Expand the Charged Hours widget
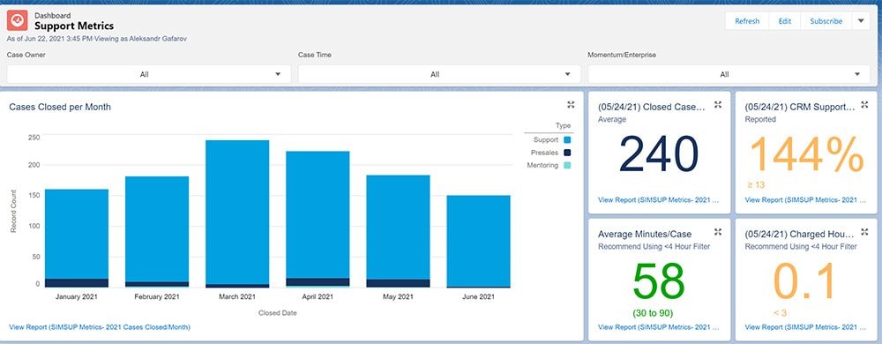Viewport: 882px width, 344px height. (x=864, y=232)
